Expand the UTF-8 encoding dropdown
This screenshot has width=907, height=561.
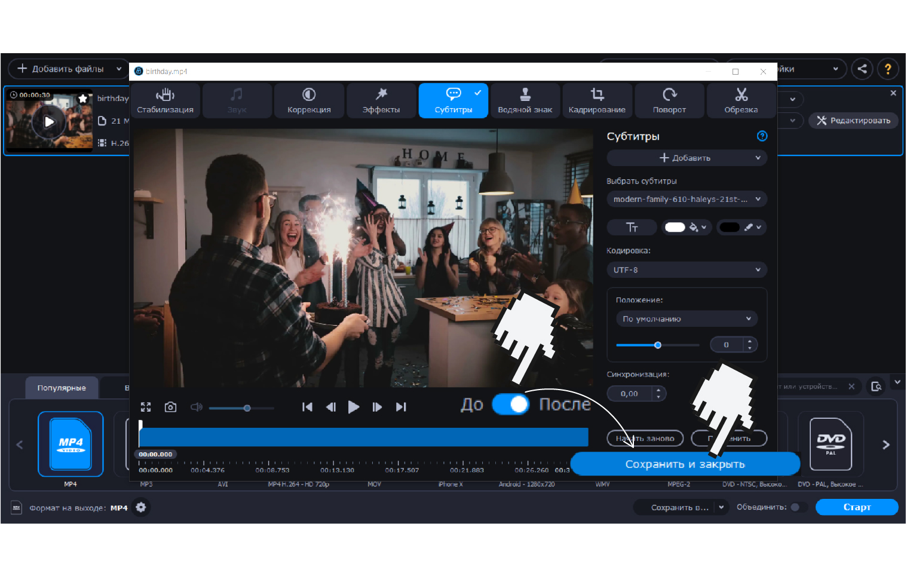[x=687, y=270]
